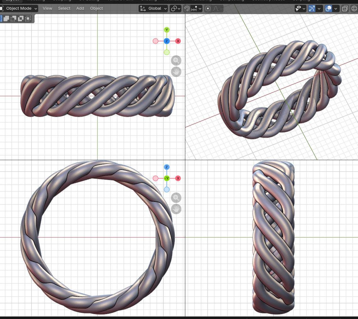358x319 pixels.
Task: Click the zoom magnifier in top-view viewport
Action: [x=176, y=60]
